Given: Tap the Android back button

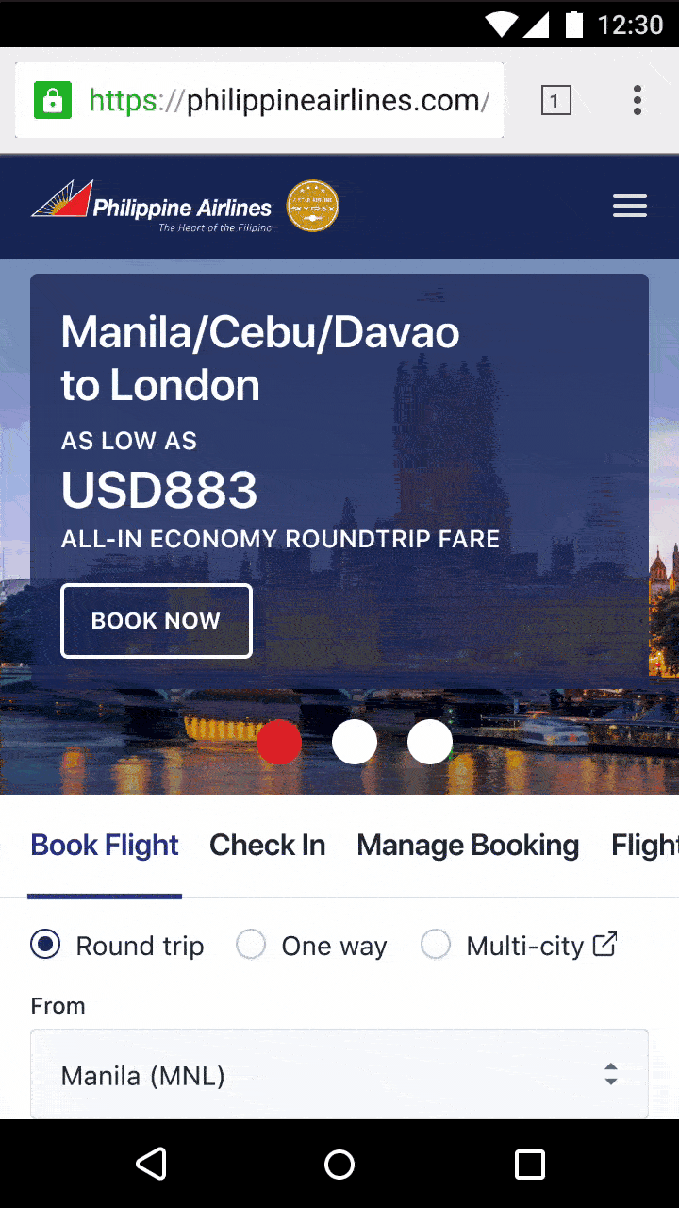Looking at the screenshot, I should click(x=151, y=1164).
